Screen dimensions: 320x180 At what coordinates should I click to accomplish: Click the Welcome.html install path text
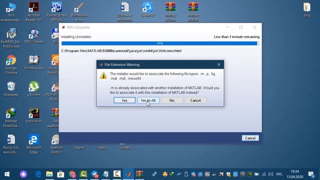pyautogui.click(x=121, y=51)
